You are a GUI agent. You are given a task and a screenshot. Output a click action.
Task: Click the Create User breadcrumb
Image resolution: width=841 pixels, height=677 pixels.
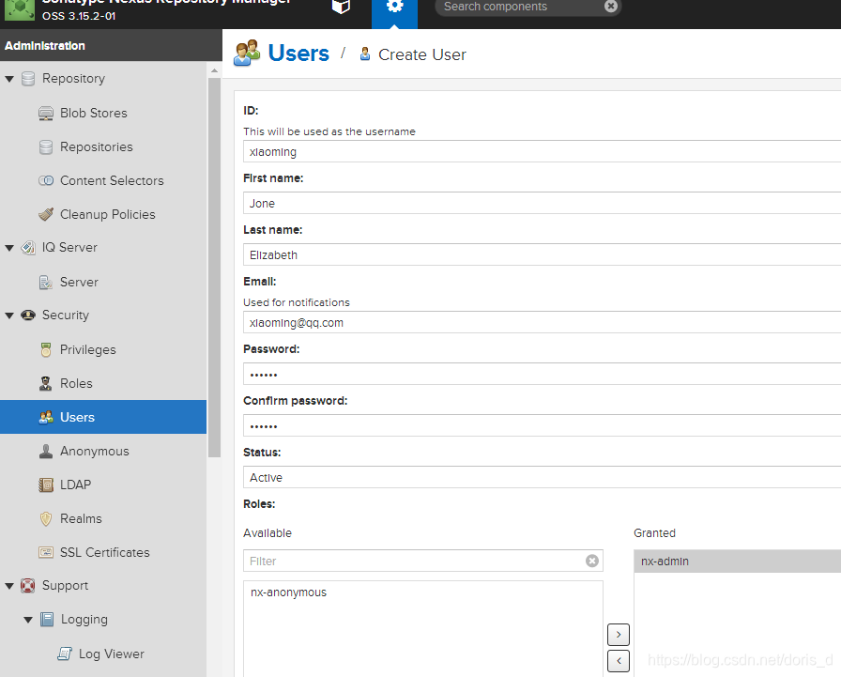click(422, 54)
